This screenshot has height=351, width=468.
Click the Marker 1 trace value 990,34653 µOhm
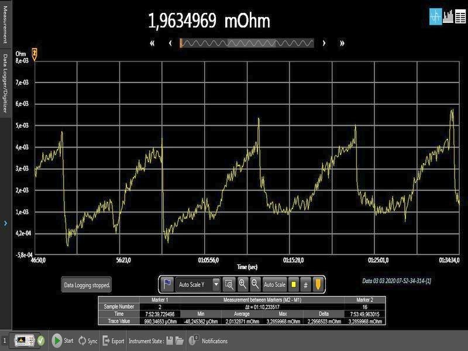[x=160, y=321]
